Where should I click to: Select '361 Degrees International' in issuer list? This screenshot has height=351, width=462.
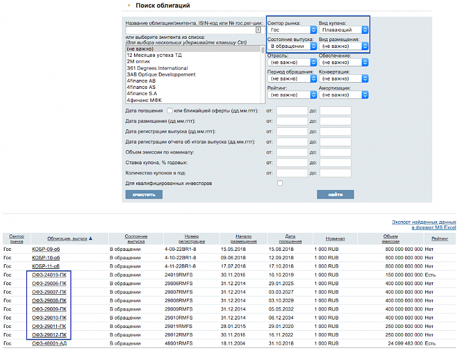pyautogui.click(x=193, y=68)
